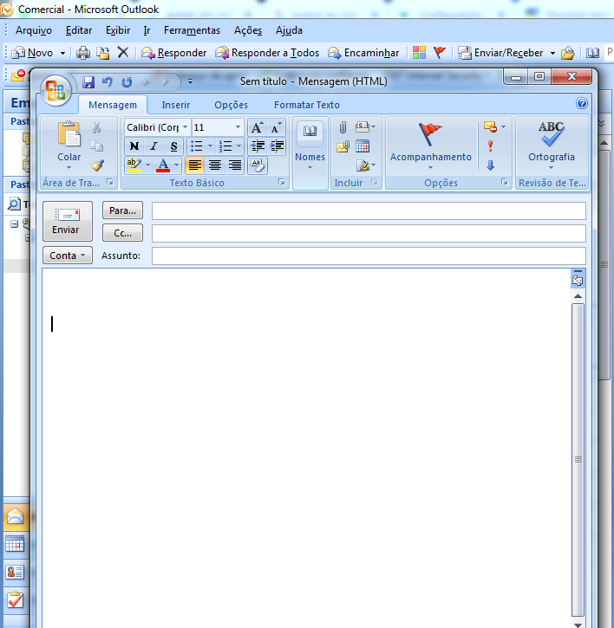Toggle bulleted list
The height and width of the screenshot is (628, 614).
click(196, 146)
